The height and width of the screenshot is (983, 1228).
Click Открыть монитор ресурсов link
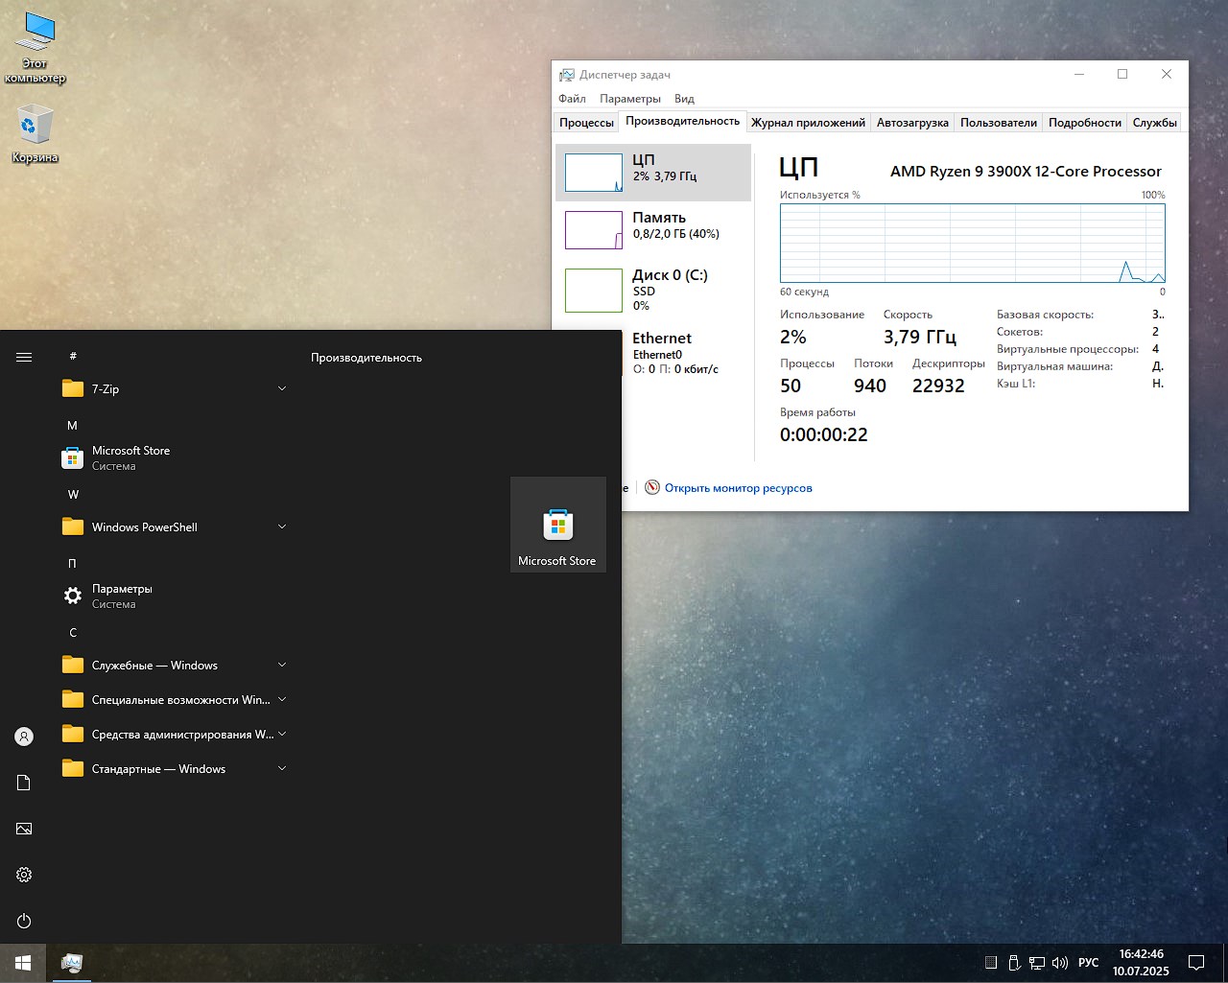point(739,488)
